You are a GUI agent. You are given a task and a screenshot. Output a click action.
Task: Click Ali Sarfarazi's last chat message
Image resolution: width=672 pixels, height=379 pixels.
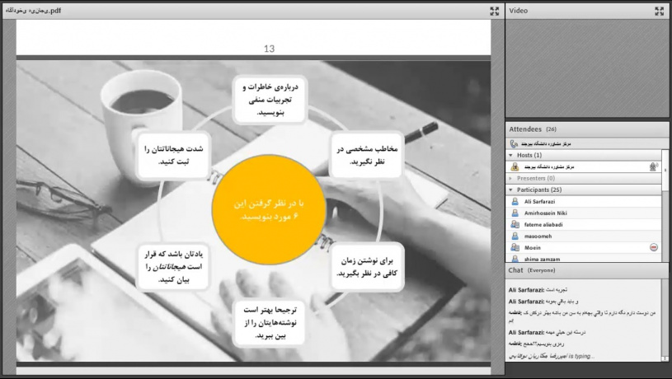point(547,332)
